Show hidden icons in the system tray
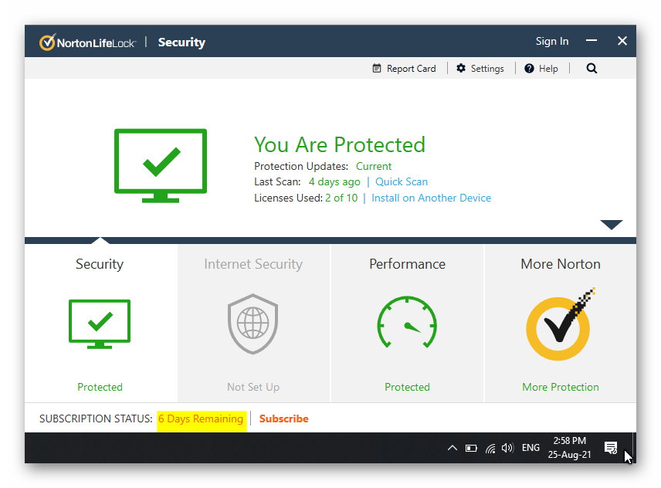The image size is (661, 488). (453, 448)
